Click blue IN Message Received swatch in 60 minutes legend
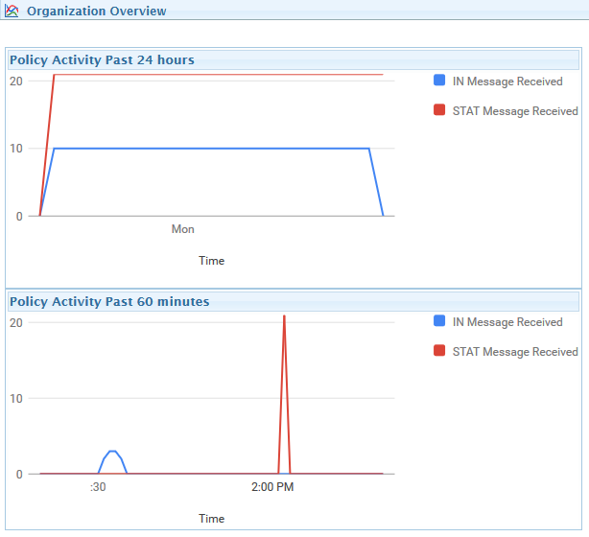 (x=439, y=320)
